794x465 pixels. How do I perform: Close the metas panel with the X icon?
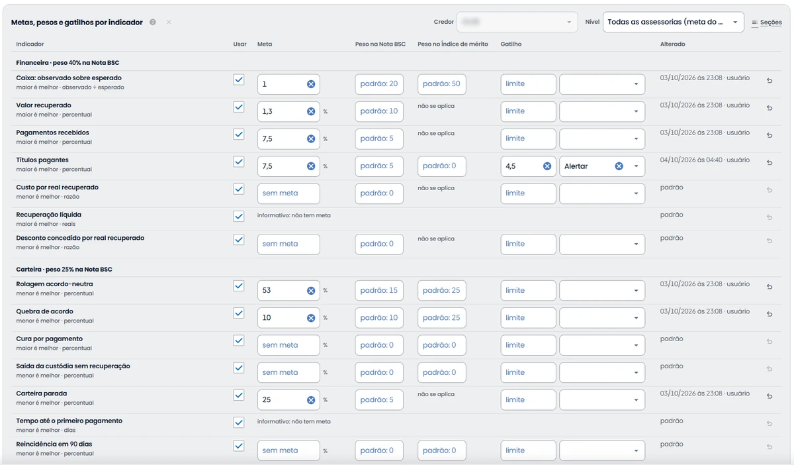(x=169, y=23)
